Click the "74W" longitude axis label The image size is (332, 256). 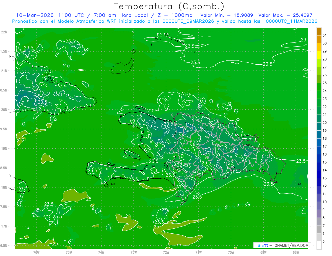(101, 252)
